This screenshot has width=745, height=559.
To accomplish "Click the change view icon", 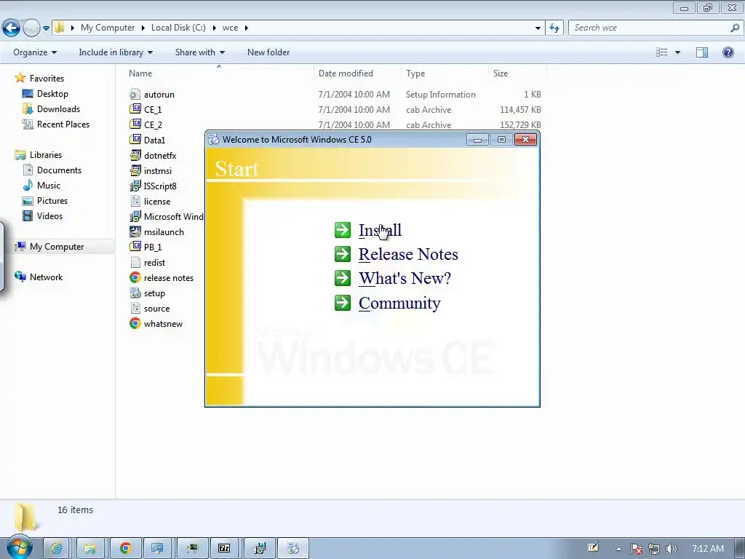I will (x=662, y=52).
